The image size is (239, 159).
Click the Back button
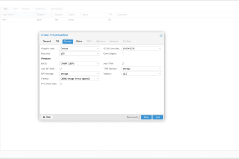[146, 117]
